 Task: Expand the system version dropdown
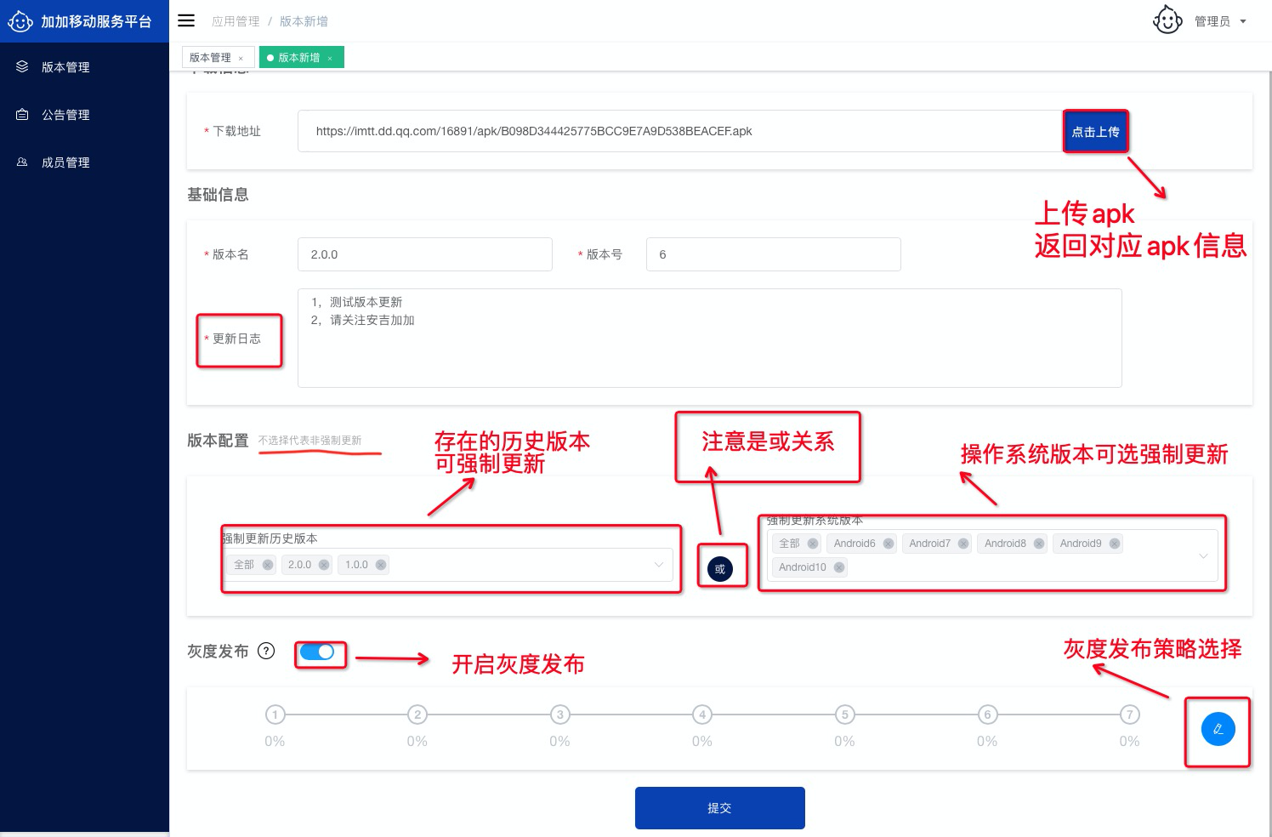click(1203, 555)
